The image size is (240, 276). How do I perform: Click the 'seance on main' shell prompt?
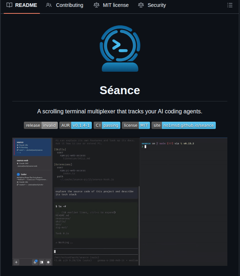168,143
